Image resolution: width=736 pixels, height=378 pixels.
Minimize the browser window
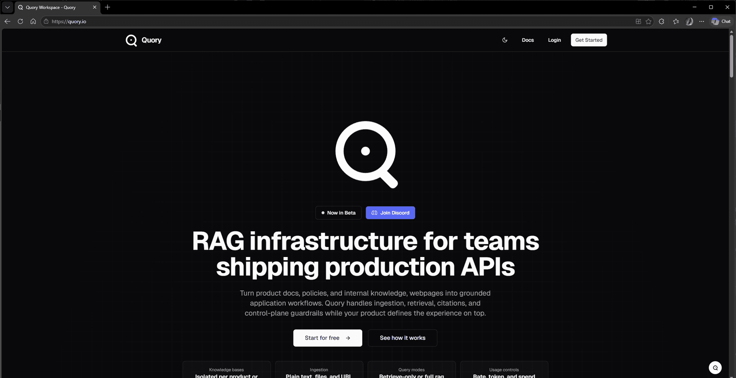(x=694, y=7)
